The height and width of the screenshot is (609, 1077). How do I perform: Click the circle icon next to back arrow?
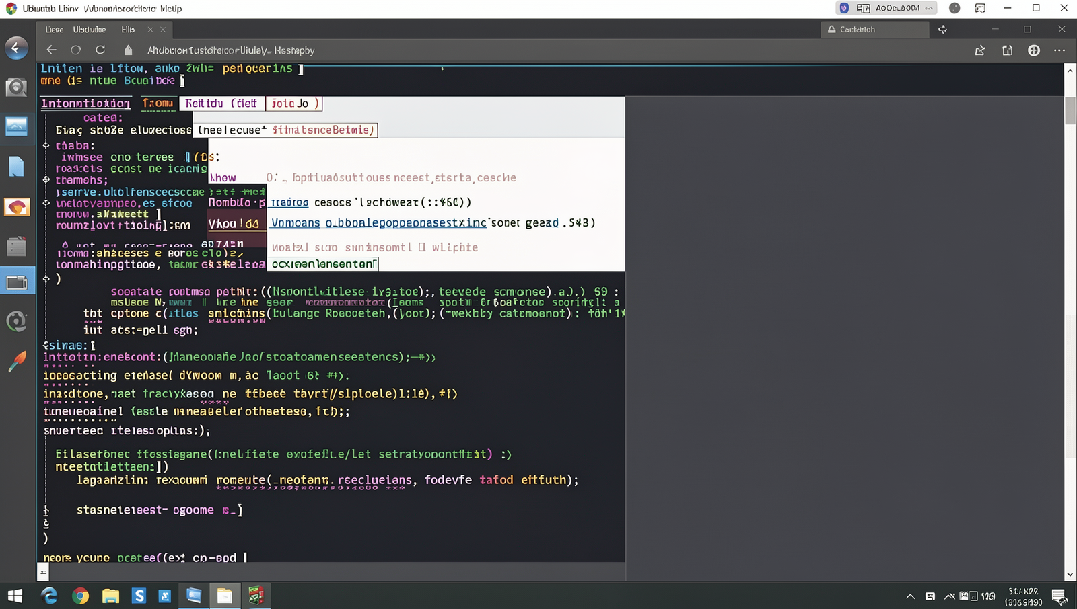click(75, 50)
